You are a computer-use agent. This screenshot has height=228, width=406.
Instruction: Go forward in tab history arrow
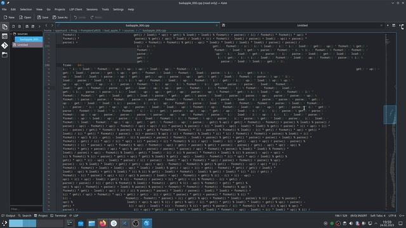pos(52,25)
